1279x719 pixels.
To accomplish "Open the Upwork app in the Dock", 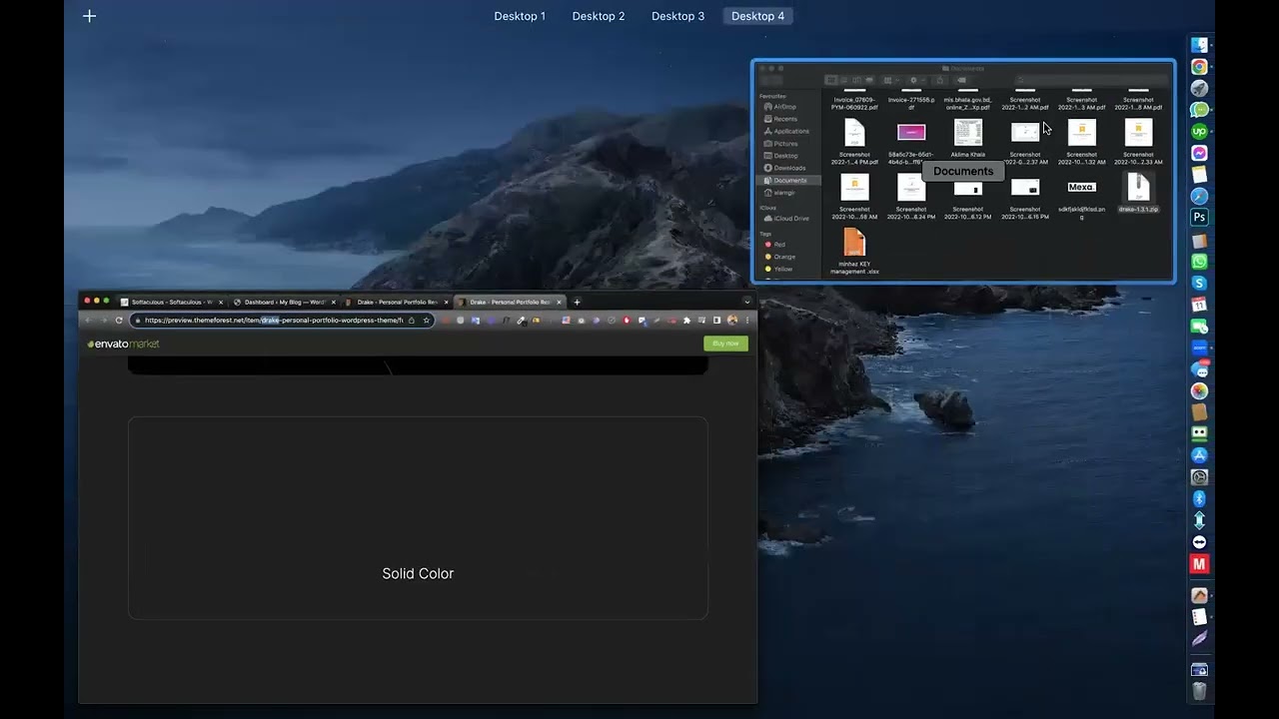I will point(1199,132).
